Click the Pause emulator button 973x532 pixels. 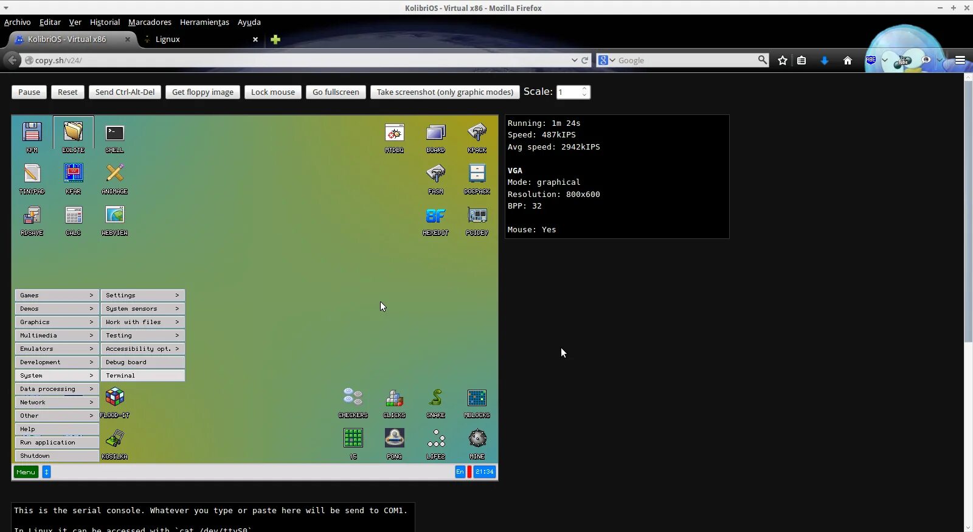click(29, 92)
